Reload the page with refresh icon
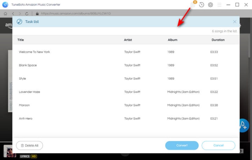The image size is (252, 160). [27, 14]
